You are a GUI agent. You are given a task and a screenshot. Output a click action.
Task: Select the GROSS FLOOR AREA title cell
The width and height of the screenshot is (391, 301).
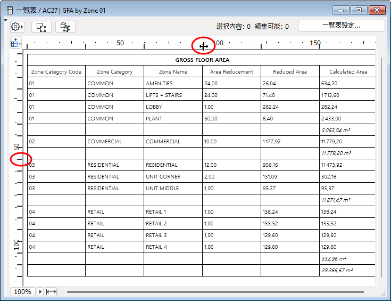tap(201, 60)
